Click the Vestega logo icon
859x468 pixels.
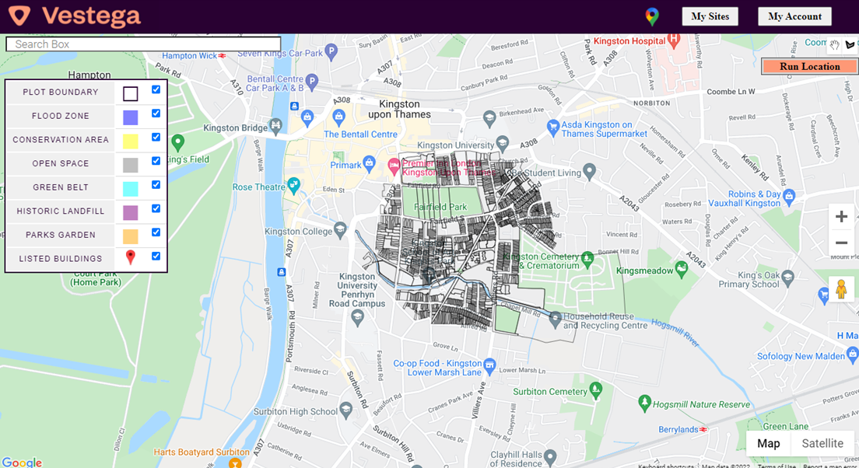(x=19, y=16)
